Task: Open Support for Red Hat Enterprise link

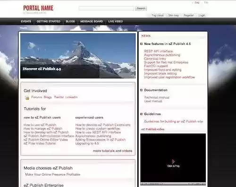Action: tap(166, 62)
